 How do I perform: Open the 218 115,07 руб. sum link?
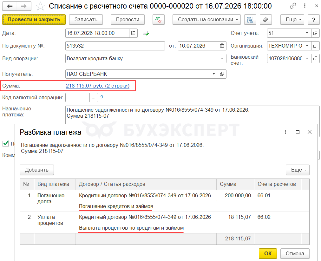[98, 86]
